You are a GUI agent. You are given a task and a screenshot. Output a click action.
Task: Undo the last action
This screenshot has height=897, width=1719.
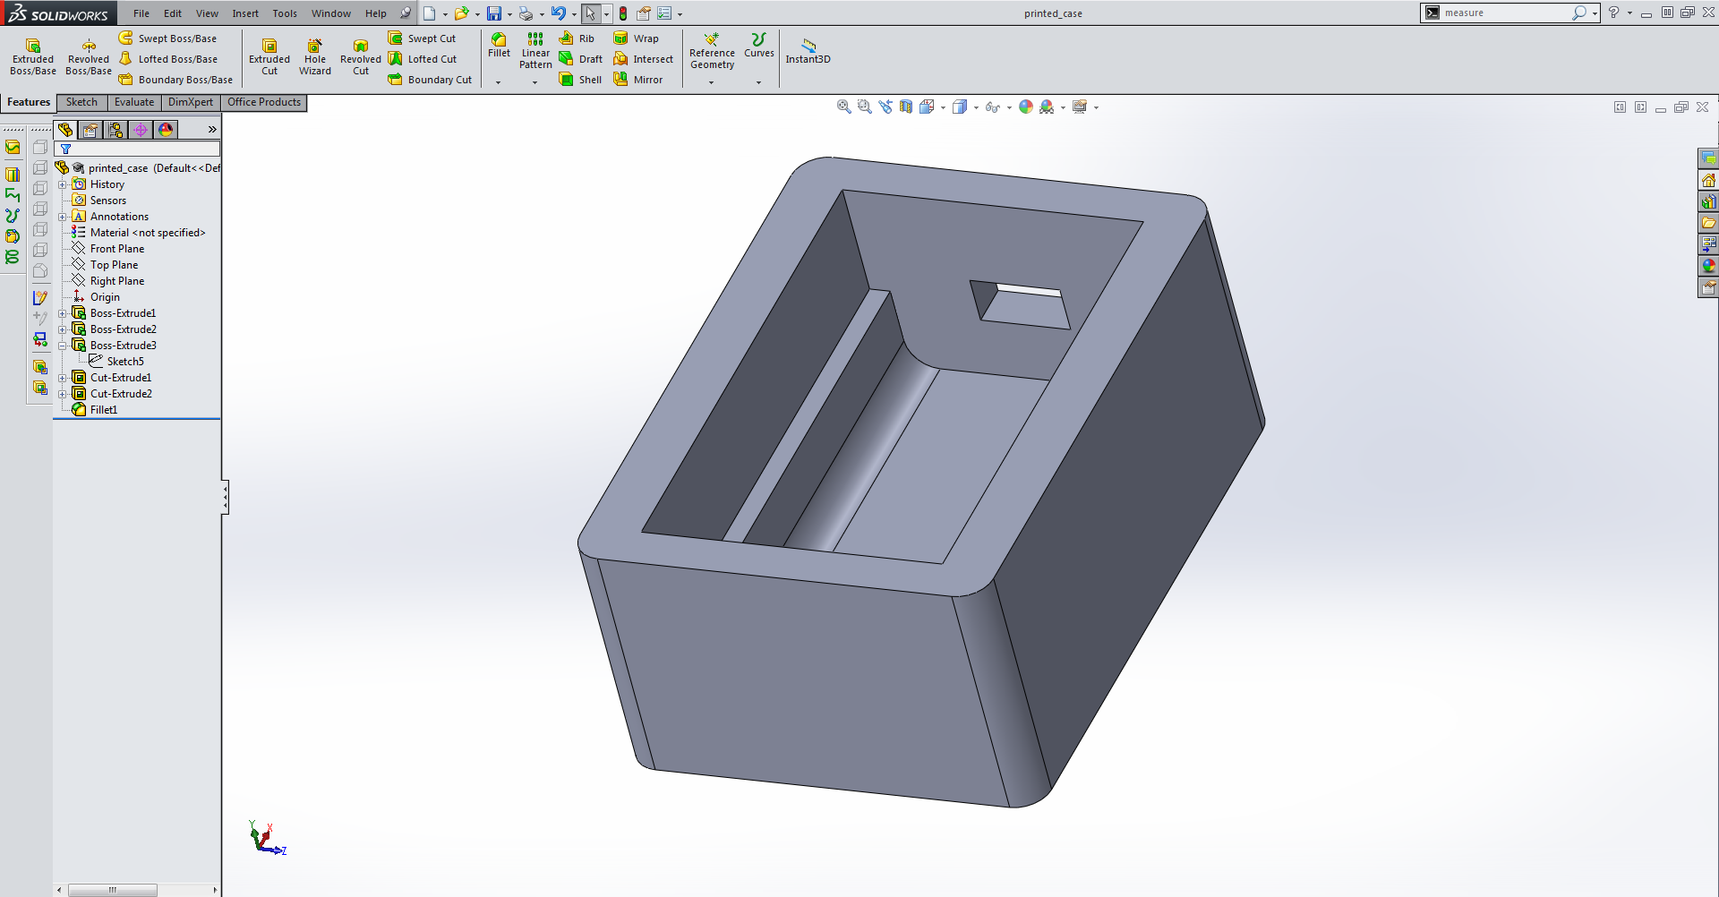click(559, 13)
